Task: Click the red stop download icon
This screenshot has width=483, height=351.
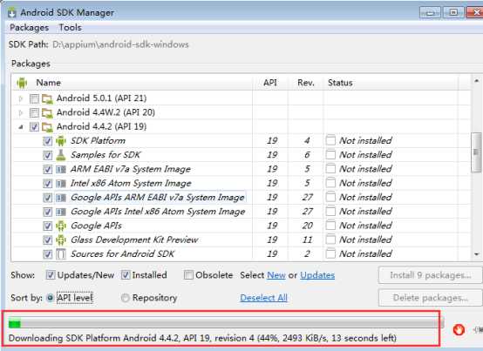Action: point(459,330)
